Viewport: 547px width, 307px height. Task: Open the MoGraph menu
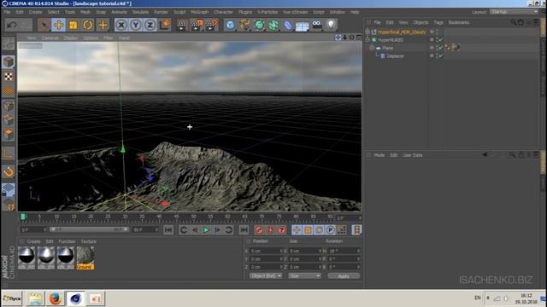coord(199,12)
